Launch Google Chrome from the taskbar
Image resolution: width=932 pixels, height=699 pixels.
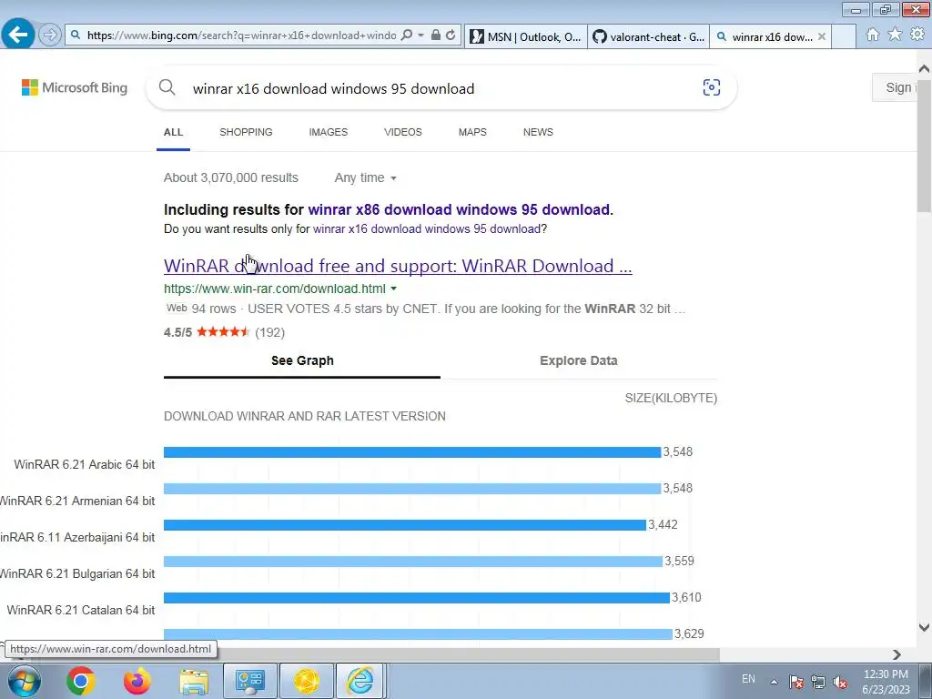click(x=81, y=681)
